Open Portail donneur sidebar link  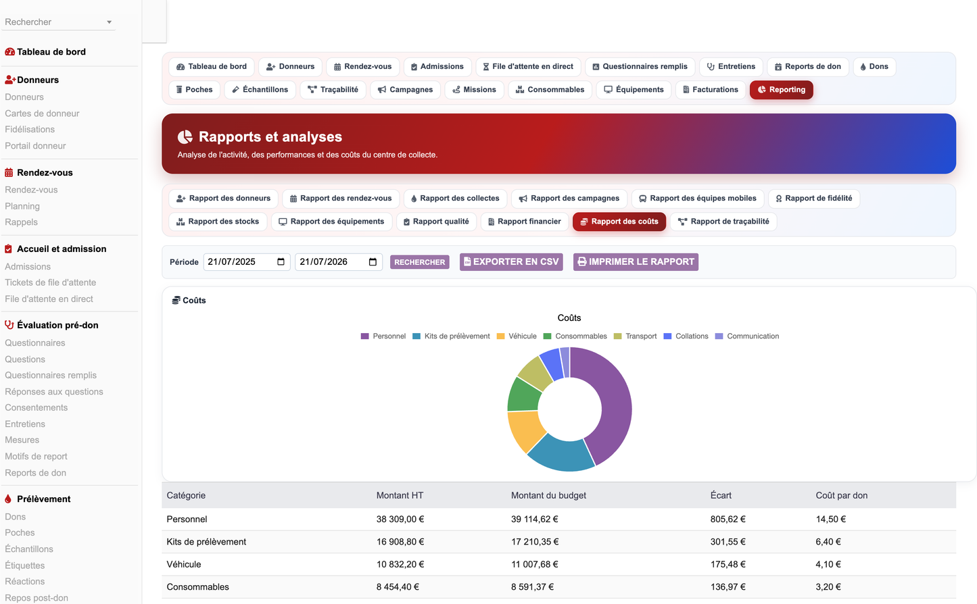pyautogui.click(x=35, y=146)
